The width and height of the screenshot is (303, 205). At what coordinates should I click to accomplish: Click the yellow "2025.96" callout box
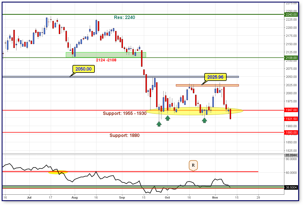(215, 77)
